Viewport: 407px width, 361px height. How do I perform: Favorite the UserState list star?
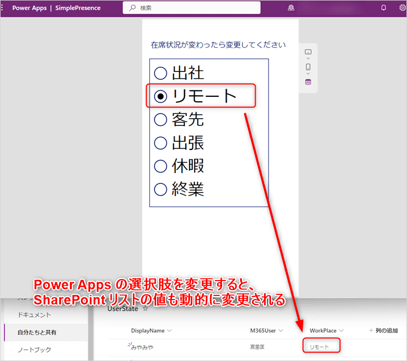(x=146, y=309)
